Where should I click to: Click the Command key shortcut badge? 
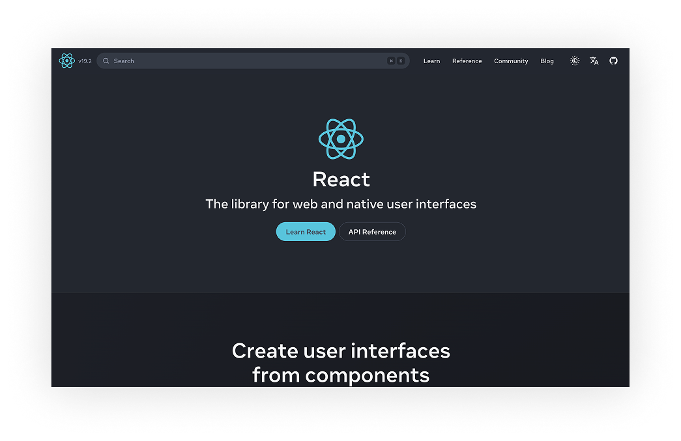point(390,60)
